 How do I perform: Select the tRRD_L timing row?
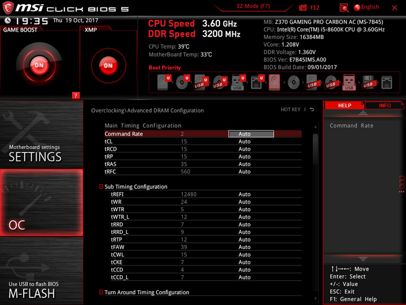206,232
